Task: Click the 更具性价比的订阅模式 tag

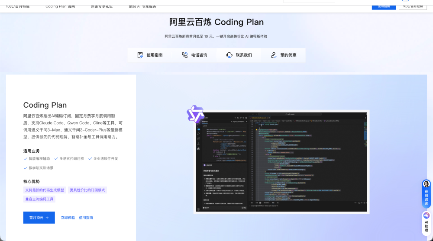Action: tap(87, 190)
